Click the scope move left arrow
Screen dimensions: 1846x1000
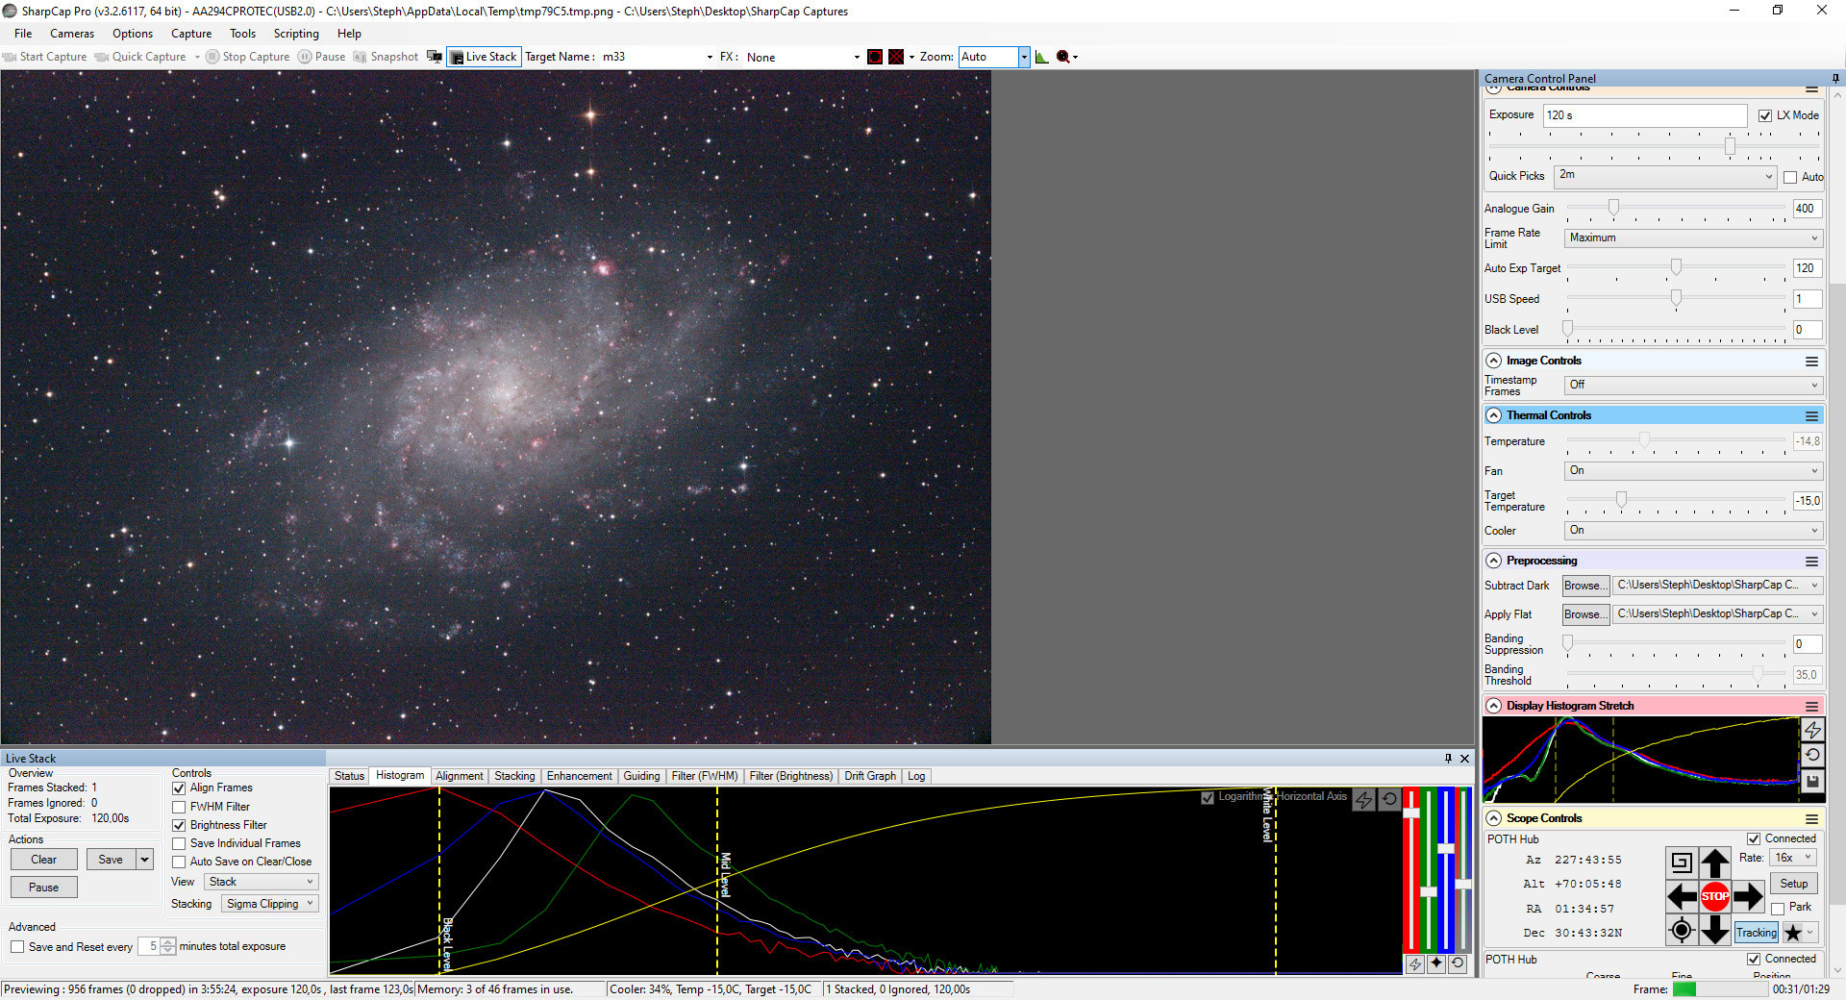coord(1681,897)
